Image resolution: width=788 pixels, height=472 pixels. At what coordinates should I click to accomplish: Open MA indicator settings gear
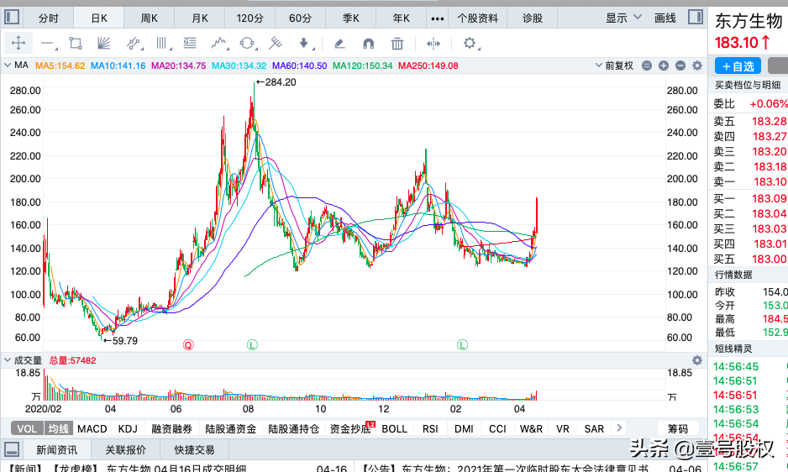(697, 66)
